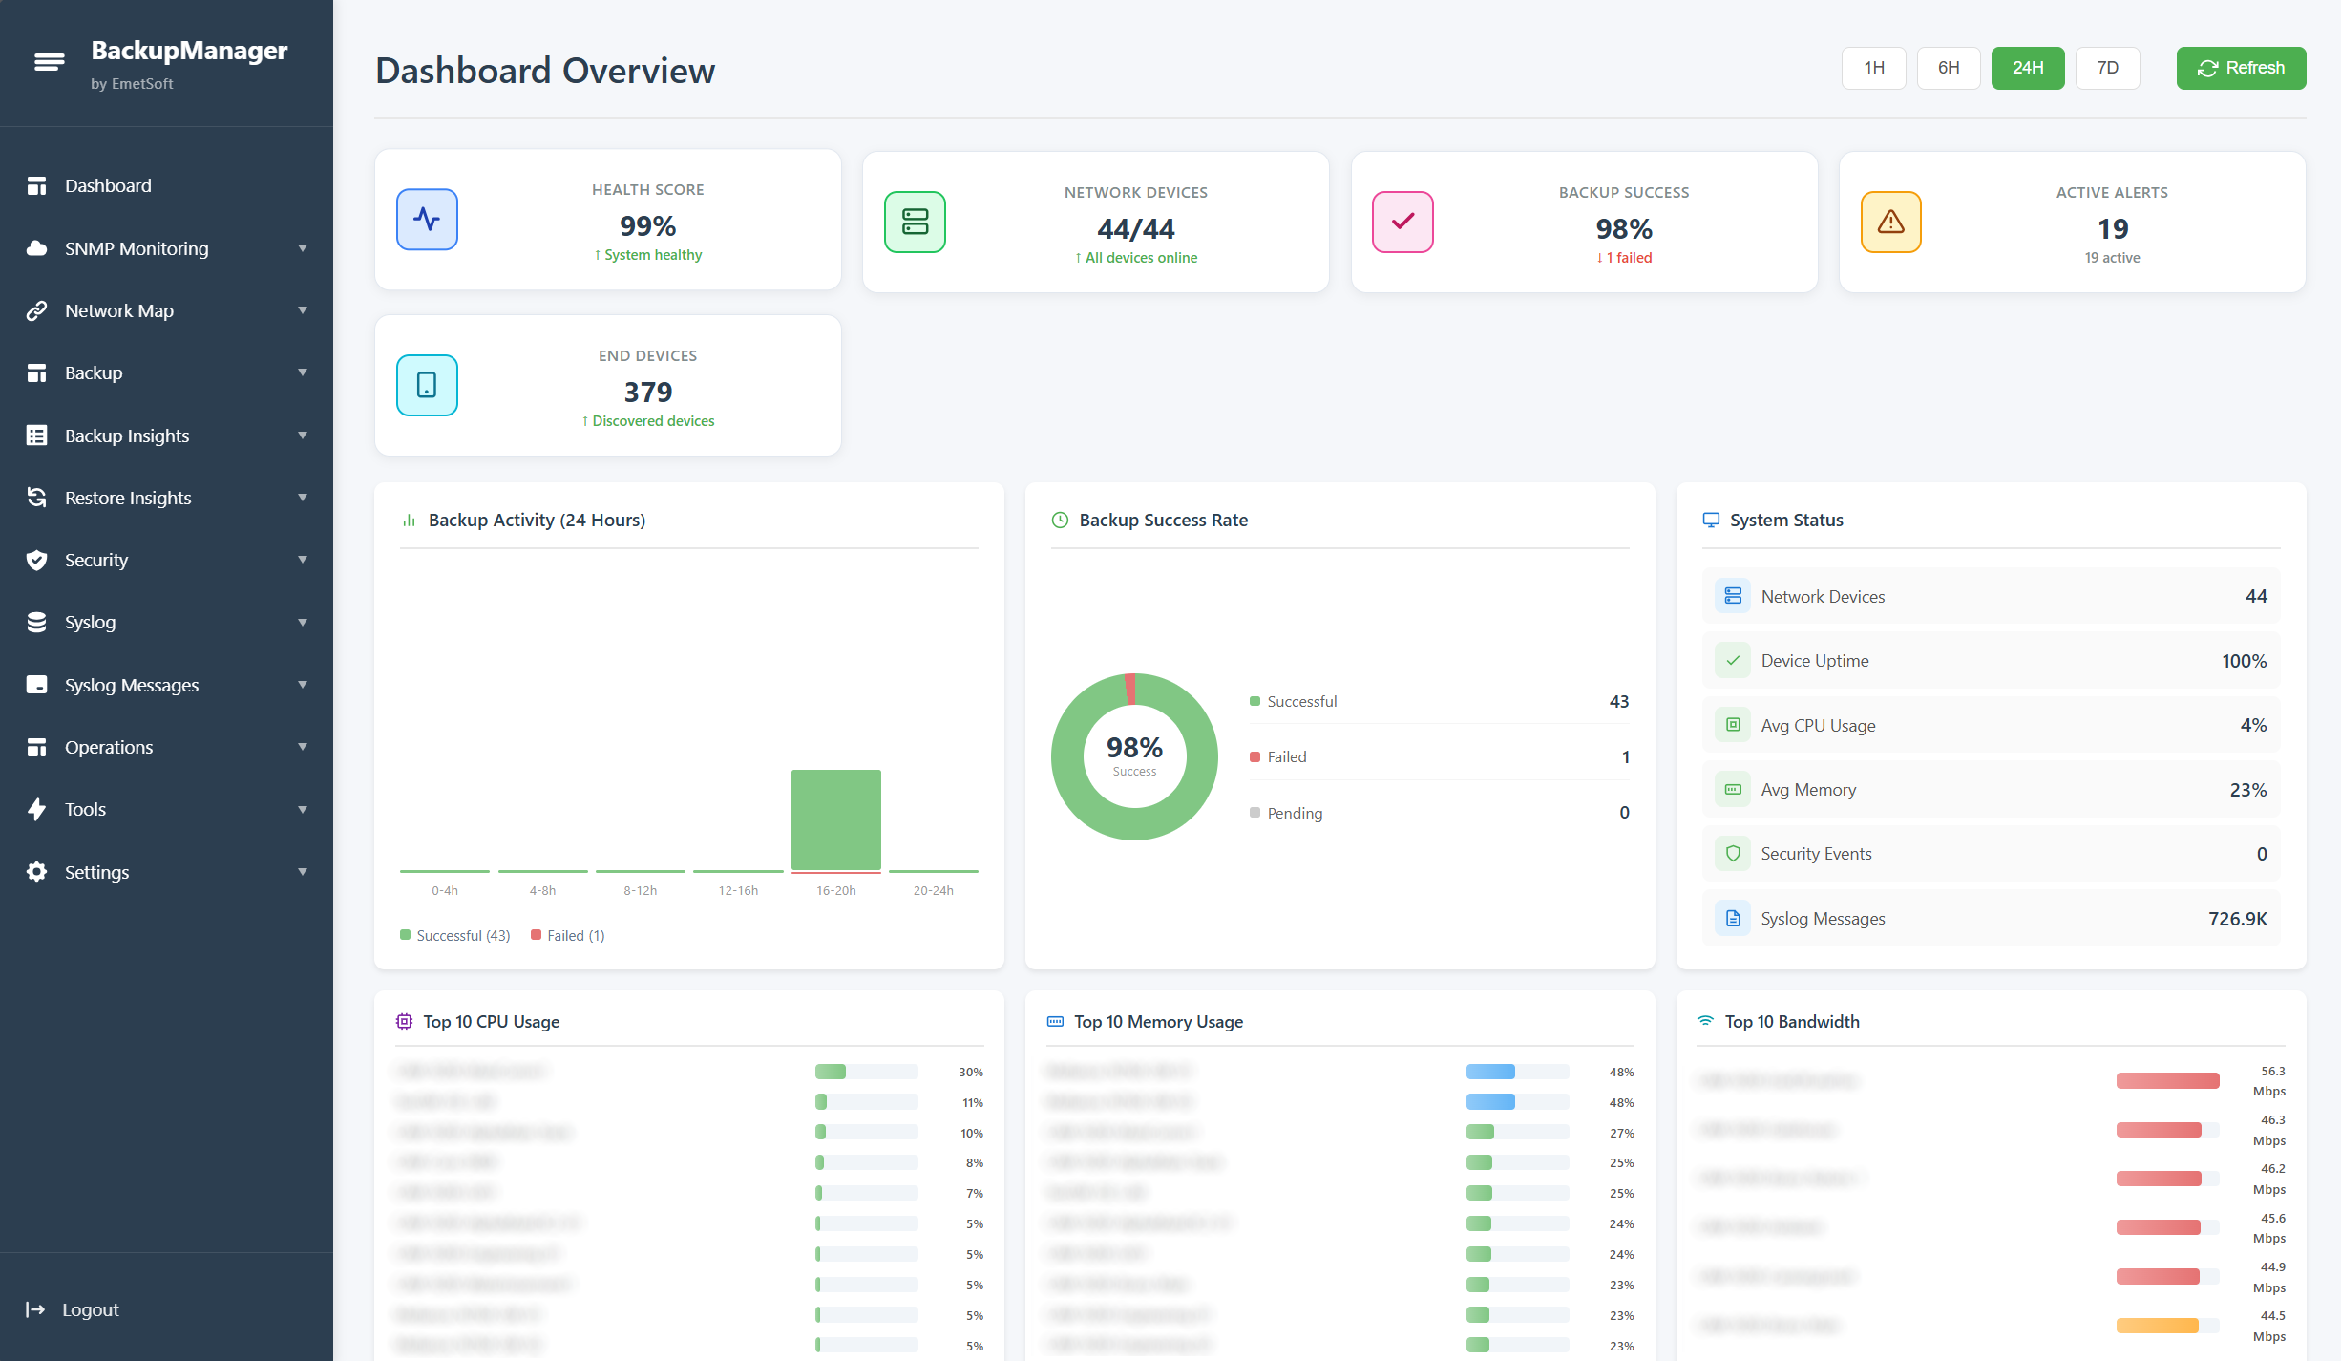Image resolution: width=2341 pixels, height=1361 pixels.
Task: Click the 27% memory usage progress bar
Action: (1517, 1133)
